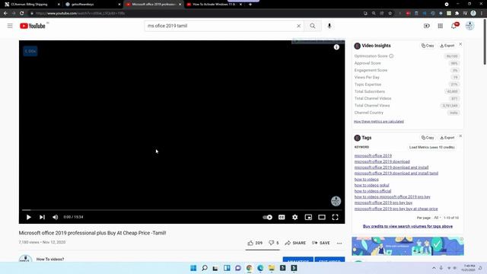This screenshot has height=274, width=487.
Task: Open more actions three-dot menu
Action: point(339,244)
